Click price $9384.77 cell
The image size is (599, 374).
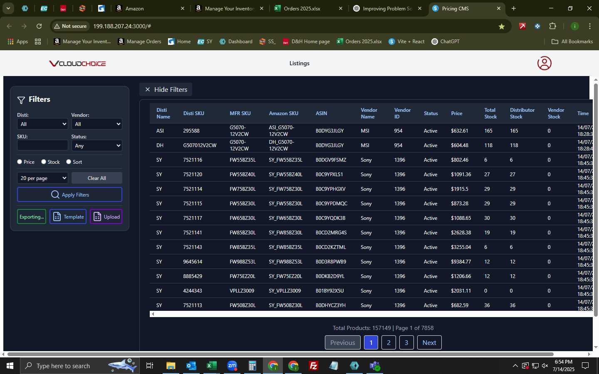click(x=461, y=262)
